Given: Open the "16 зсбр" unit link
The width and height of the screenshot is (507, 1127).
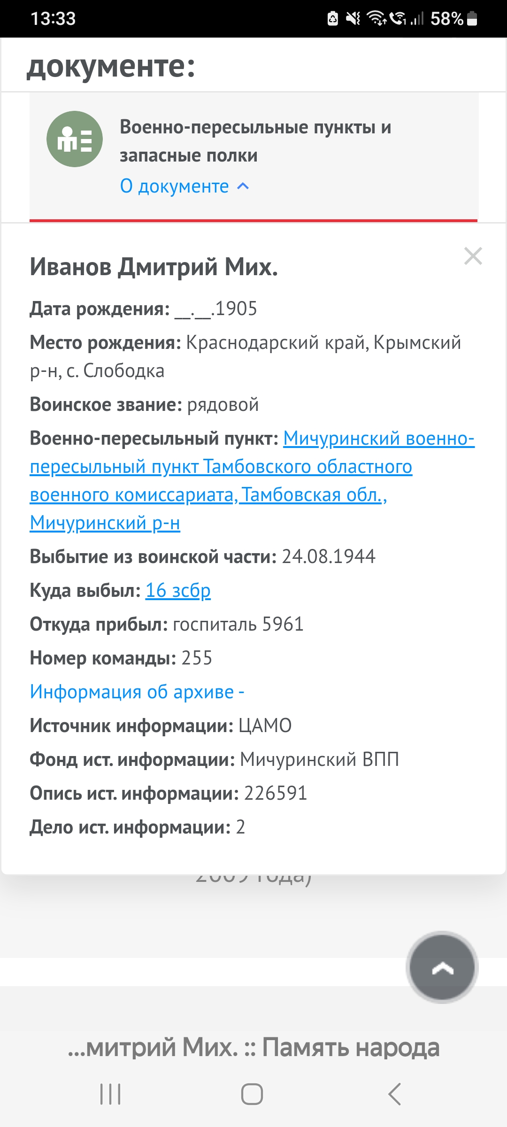Looking at the screenshot, I should tap(178, 590).
